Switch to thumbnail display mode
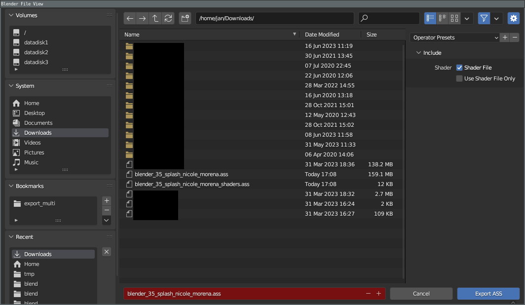Image resolution: width=525 pixels, height=305 pixels. click(454, 18)
